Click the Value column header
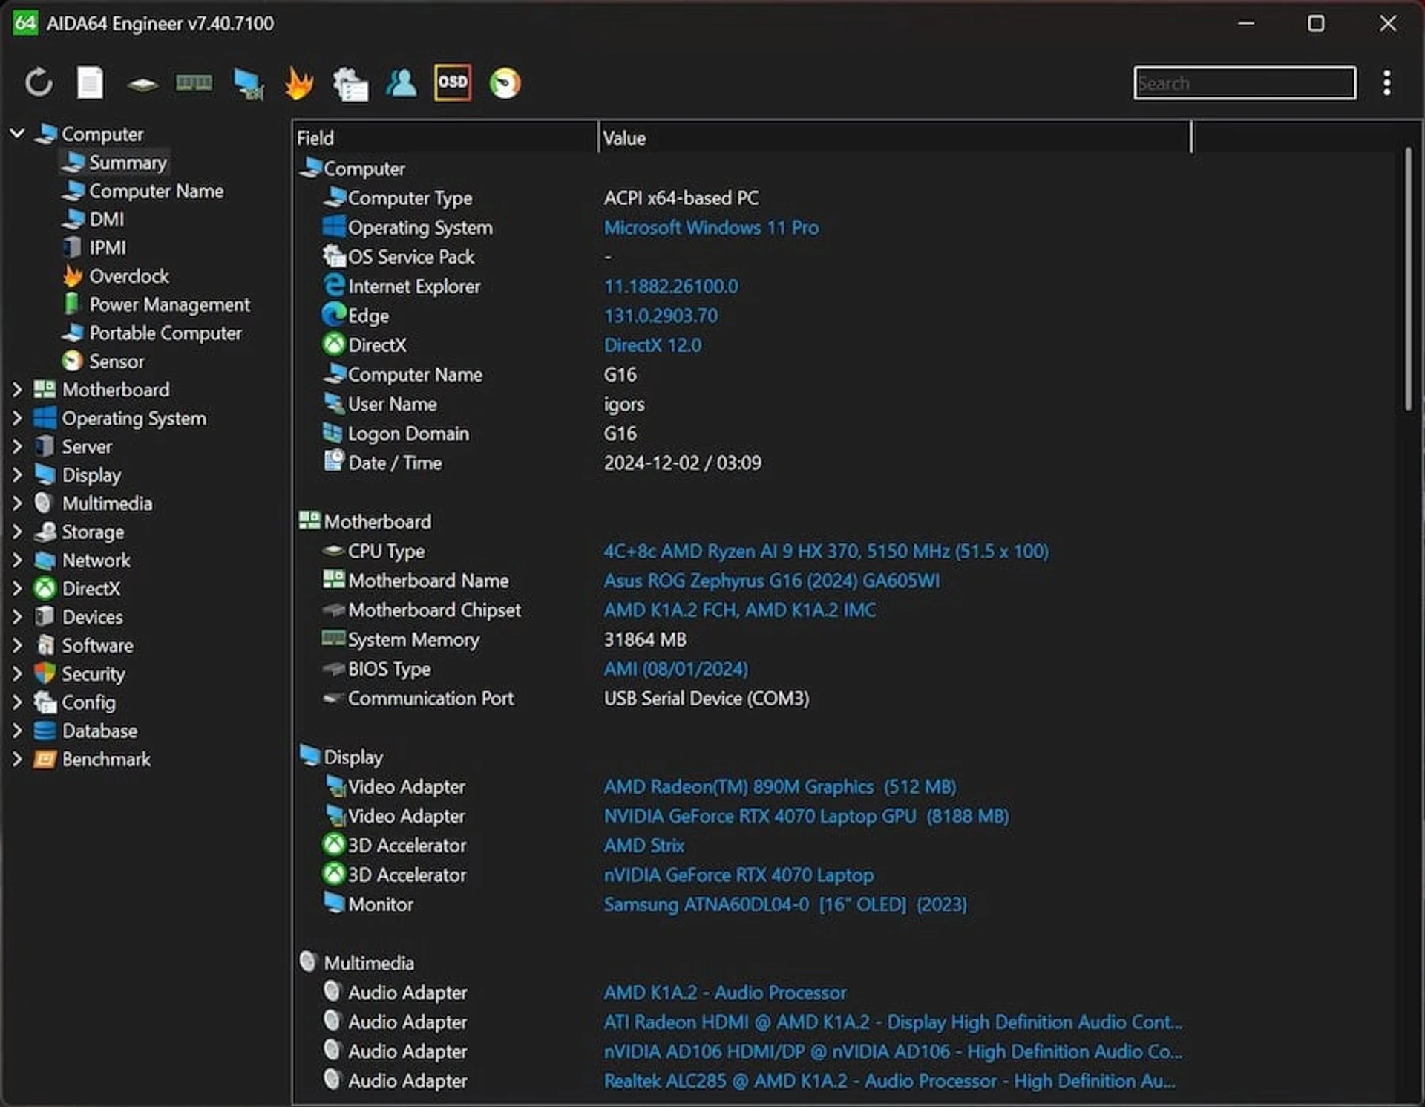This screenshot has height=1107, width=1425. [894, 137]
